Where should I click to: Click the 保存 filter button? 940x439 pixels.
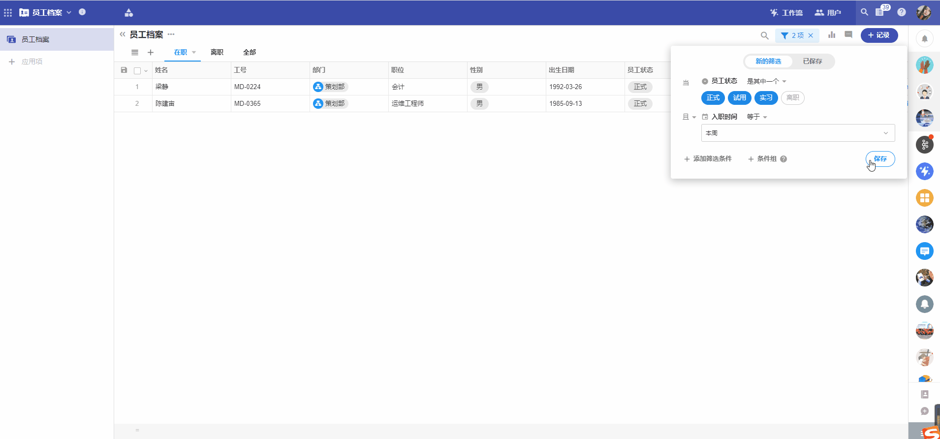[x=880, y=159]
